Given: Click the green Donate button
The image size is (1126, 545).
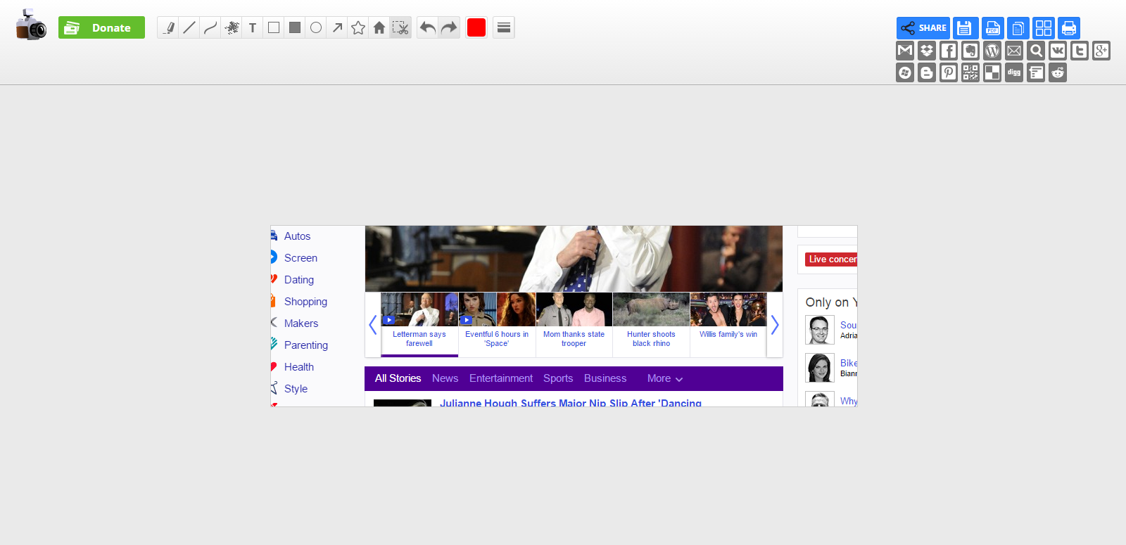Looking at the screenshot, I should tap(101, 27).
